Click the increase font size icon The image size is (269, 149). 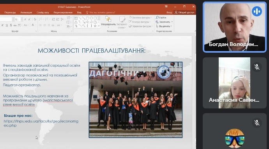(25, 19)
